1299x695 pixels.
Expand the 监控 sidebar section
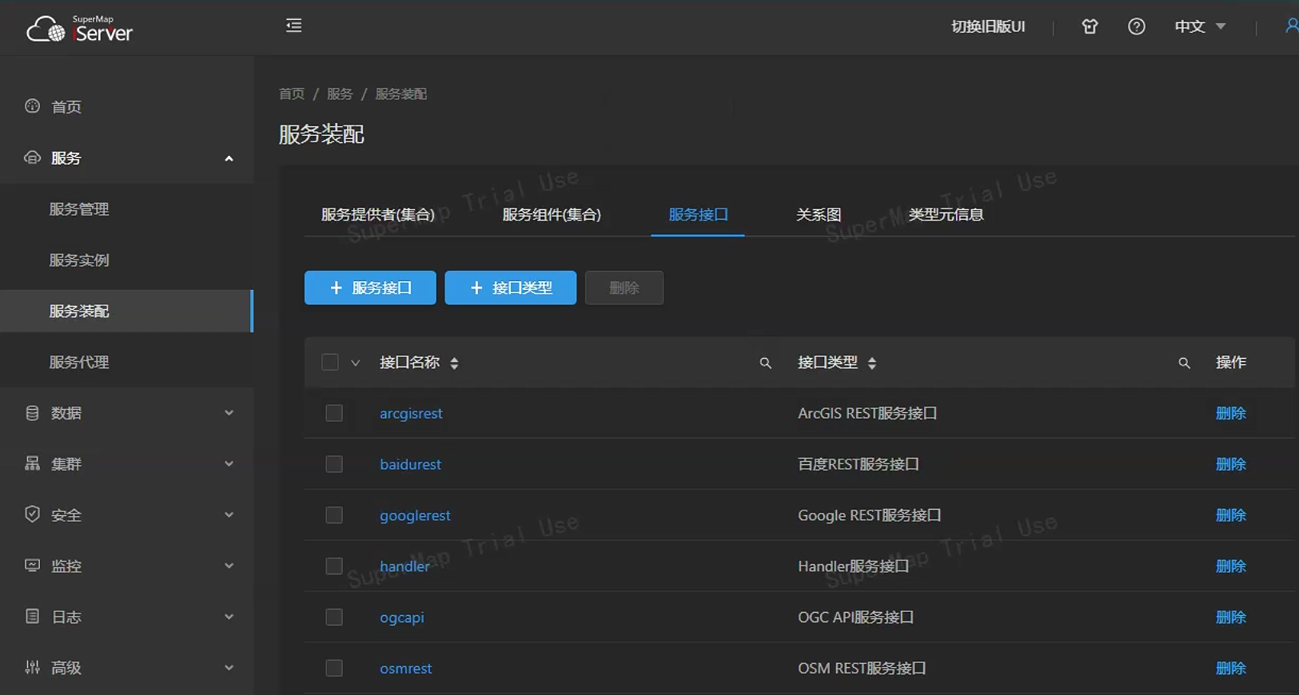[229, 566]
